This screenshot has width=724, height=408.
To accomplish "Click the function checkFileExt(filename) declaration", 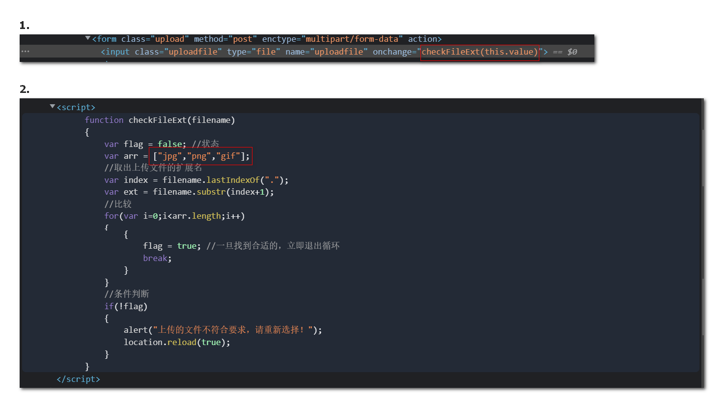I will [160, 120].
